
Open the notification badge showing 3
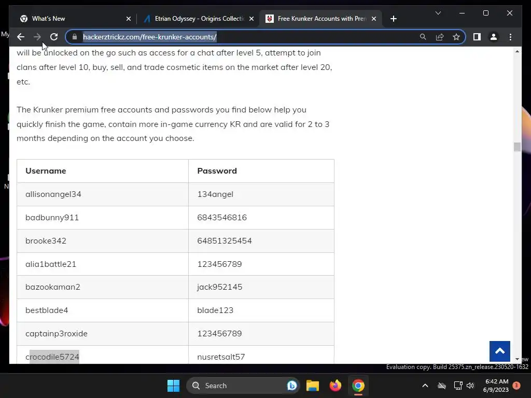click(516, 386)
